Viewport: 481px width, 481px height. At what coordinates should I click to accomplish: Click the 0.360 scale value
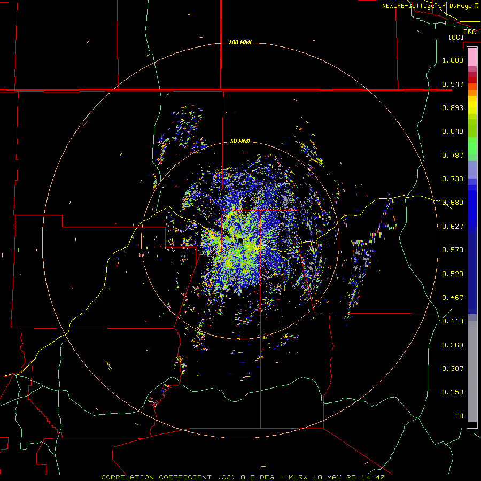[453, 345]
